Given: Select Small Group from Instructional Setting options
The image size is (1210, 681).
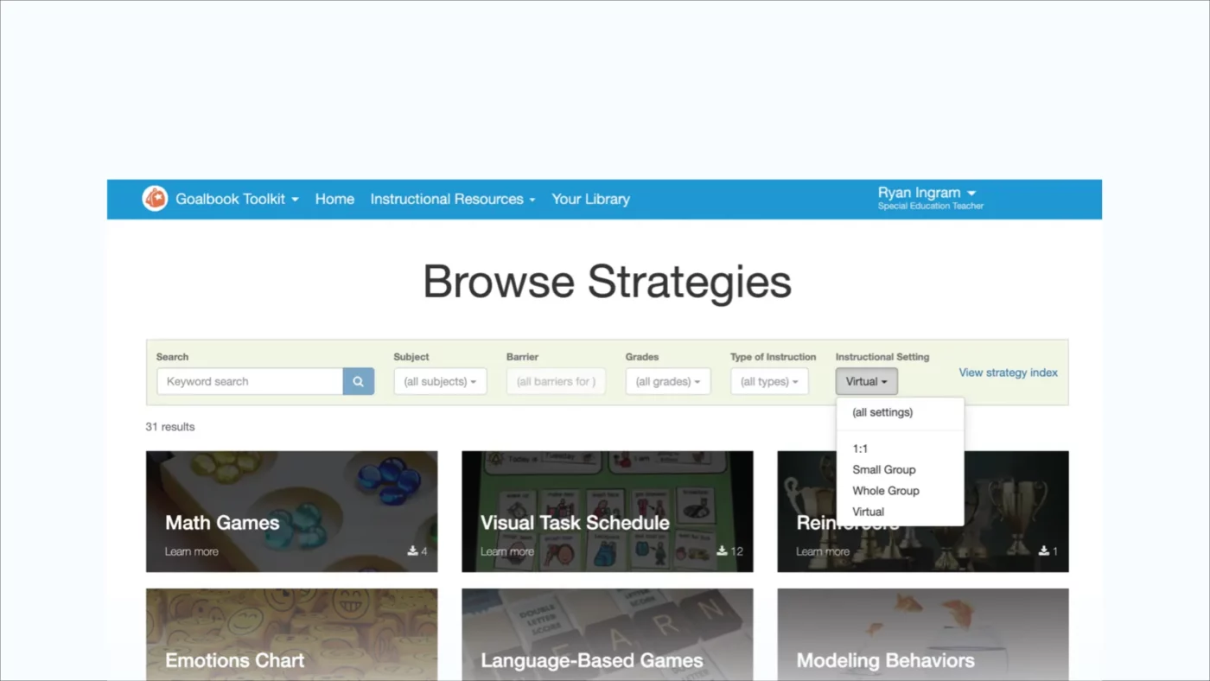Looking at the screenshot, I should [x=883, y=469].
